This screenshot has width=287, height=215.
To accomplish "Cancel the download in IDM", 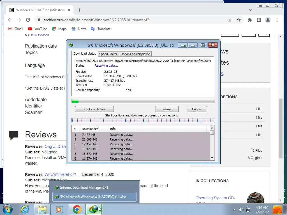I will click(x=196, y=109).
